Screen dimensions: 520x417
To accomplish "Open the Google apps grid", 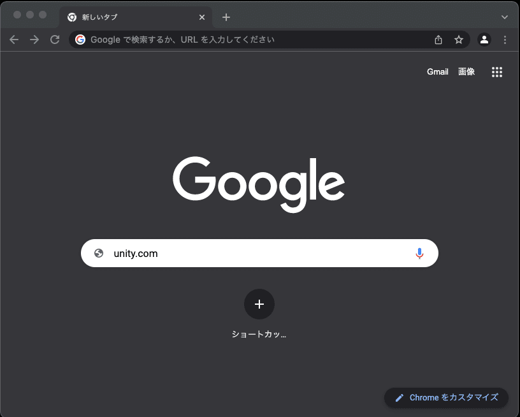I will [497, 72].
